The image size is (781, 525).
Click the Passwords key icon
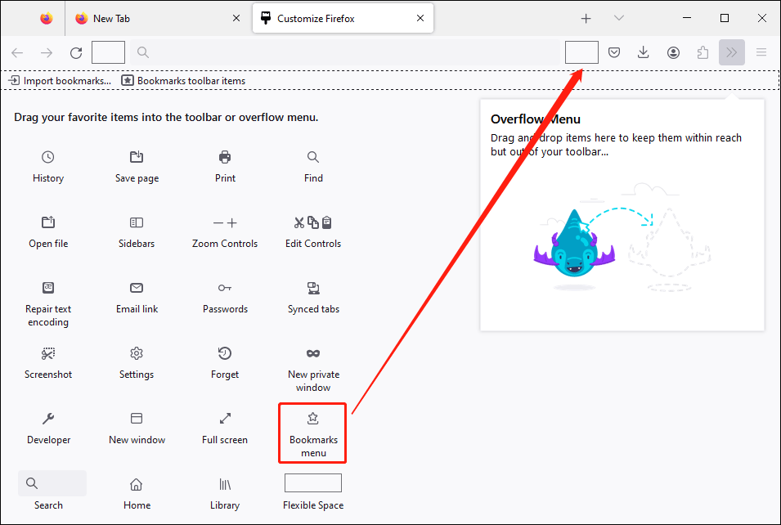225,288
